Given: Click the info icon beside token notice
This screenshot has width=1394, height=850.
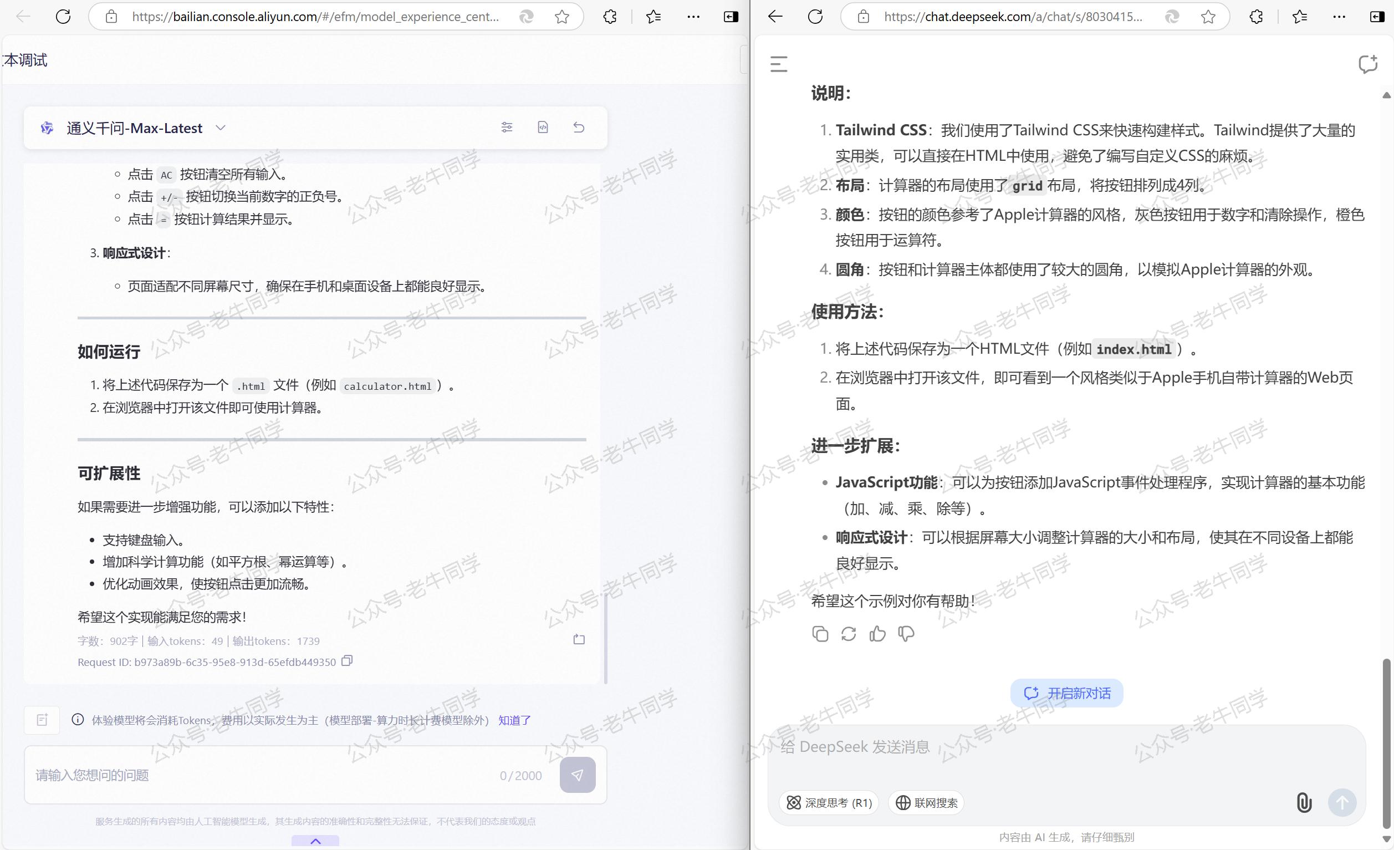Looking at the screenshot, I should (78, 720).
